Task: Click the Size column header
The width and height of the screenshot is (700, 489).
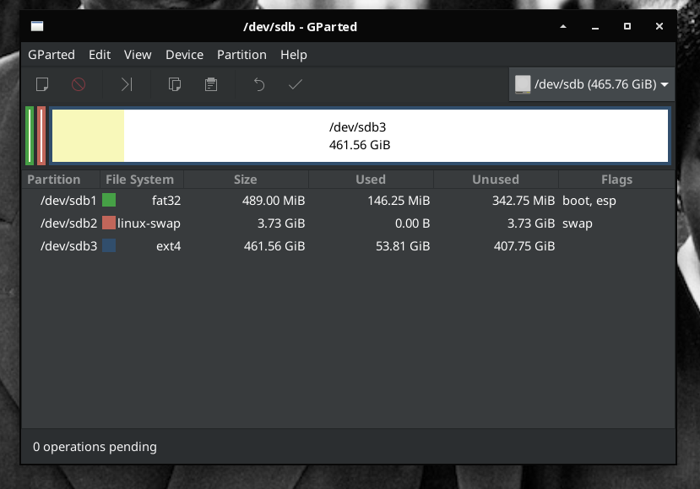Action: (x=245, y=180)
